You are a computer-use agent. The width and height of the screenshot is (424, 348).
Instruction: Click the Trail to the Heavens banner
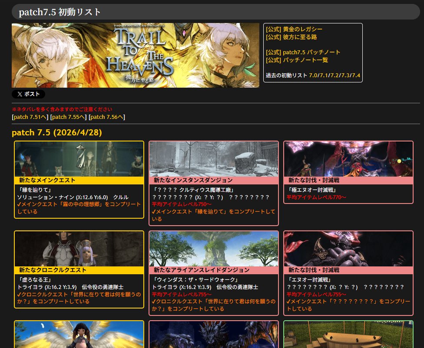(135, 55)
